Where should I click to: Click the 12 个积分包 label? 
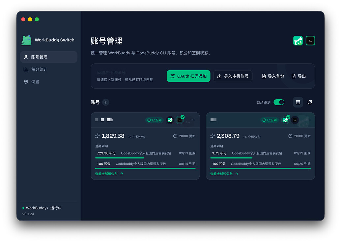click(x=136, y=137)
